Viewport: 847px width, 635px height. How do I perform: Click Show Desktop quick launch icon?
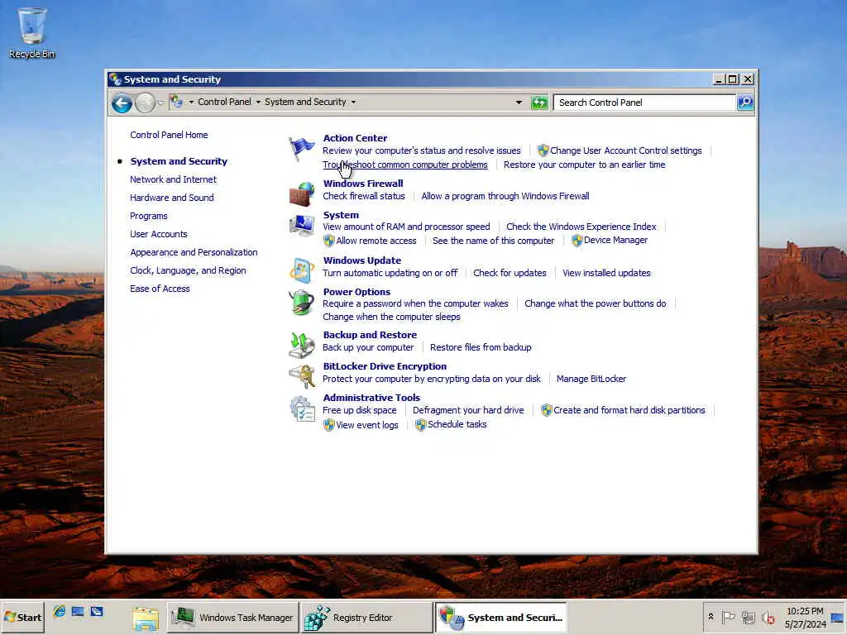tap(78, 611)
